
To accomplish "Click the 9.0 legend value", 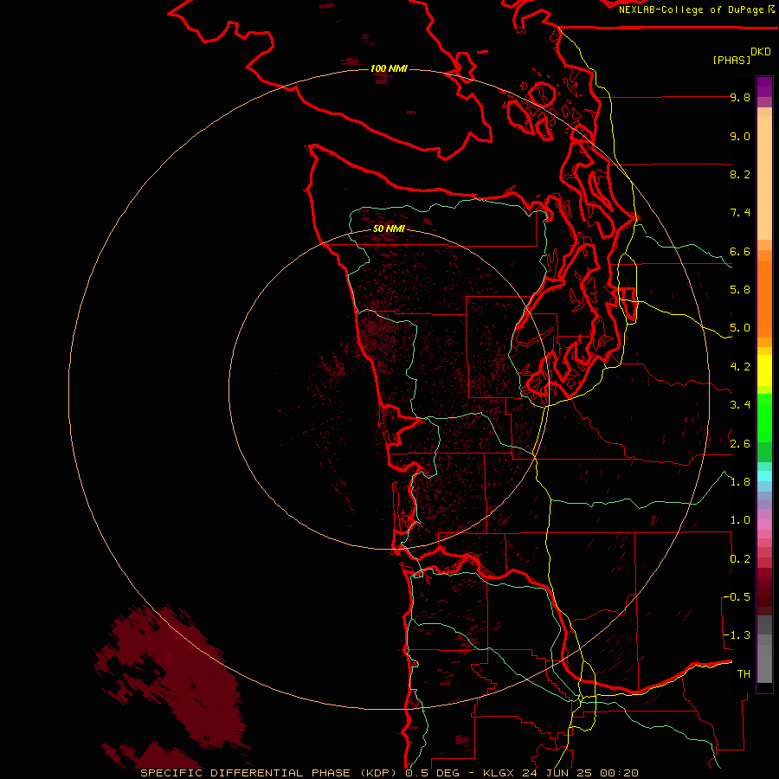I will click(740, 136).
